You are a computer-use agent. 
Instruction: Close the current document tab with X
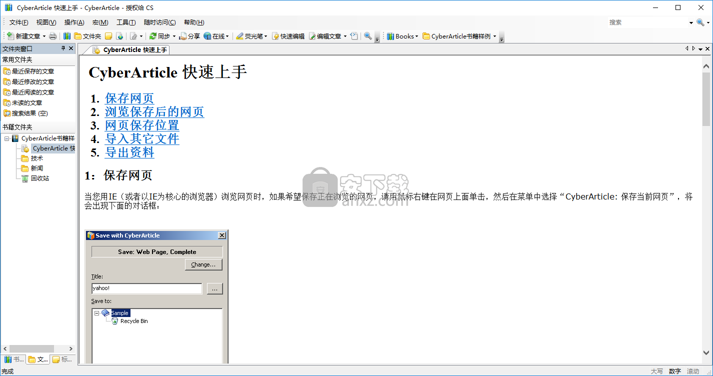[x=707, y=49]
